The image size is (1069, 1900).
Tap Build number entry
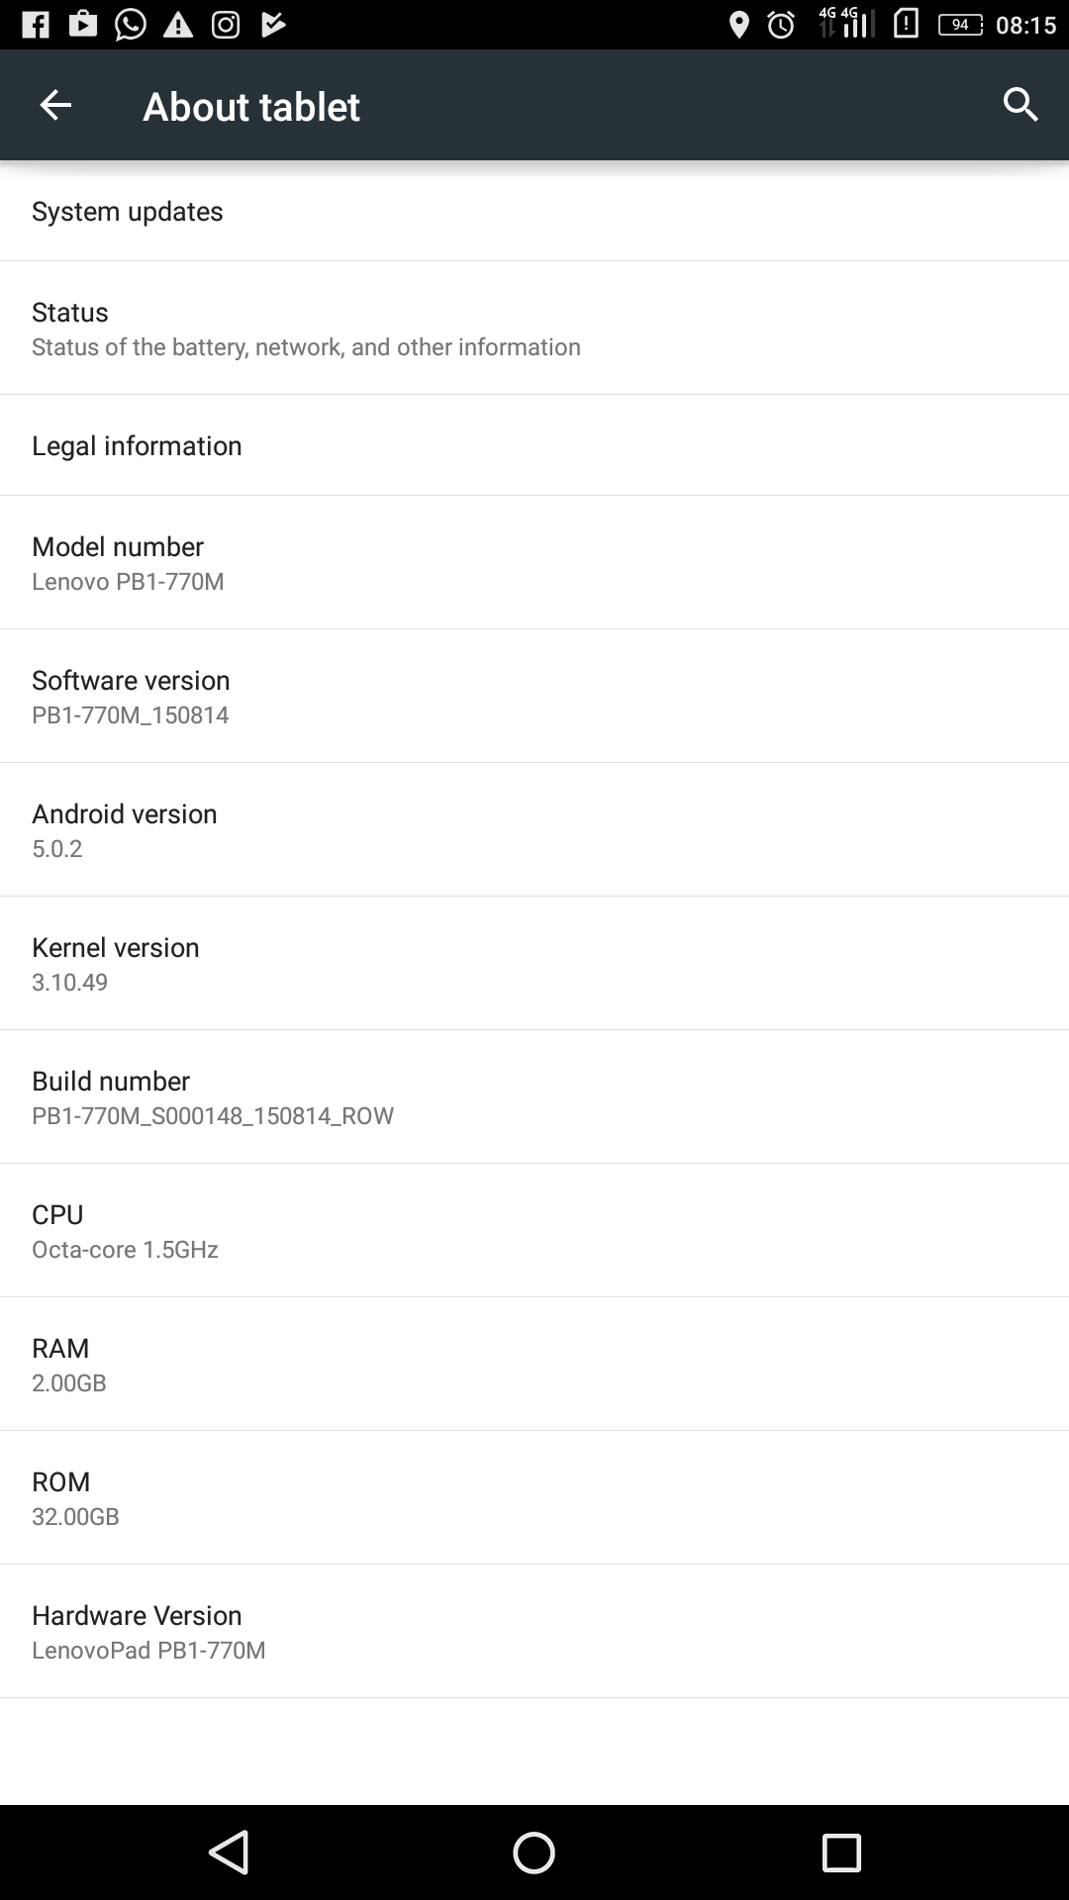point(534,1096)
